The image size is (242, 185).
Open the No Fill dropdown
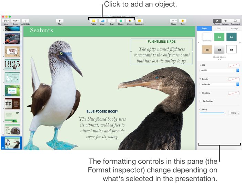pyautogui.click(x=219, y=70)
